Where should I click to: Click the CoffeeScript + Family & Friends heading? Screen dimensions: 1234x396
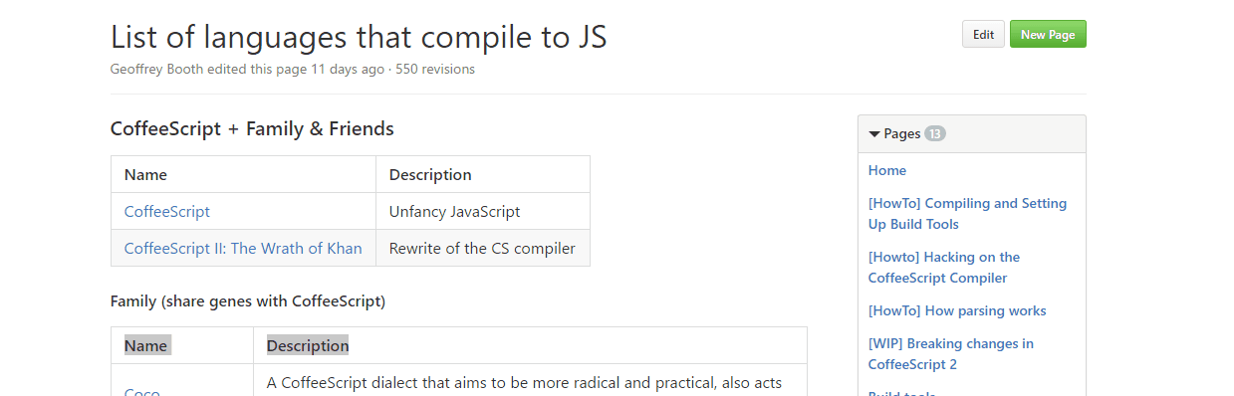click(x=252, y=128)
